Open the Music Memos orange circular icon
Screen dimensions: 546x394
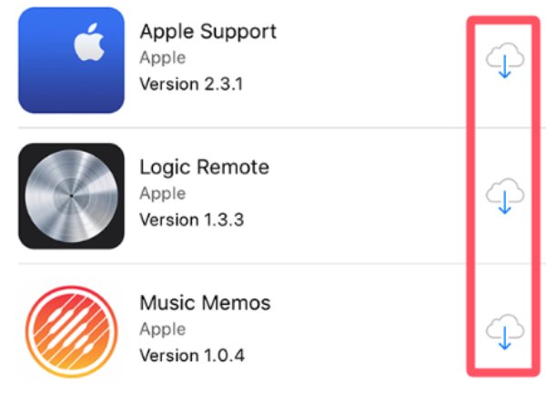pos(71,332)
